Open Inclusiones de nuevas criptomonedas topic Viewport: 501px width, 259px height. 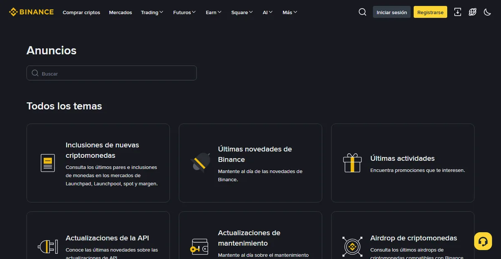[98, 163]
